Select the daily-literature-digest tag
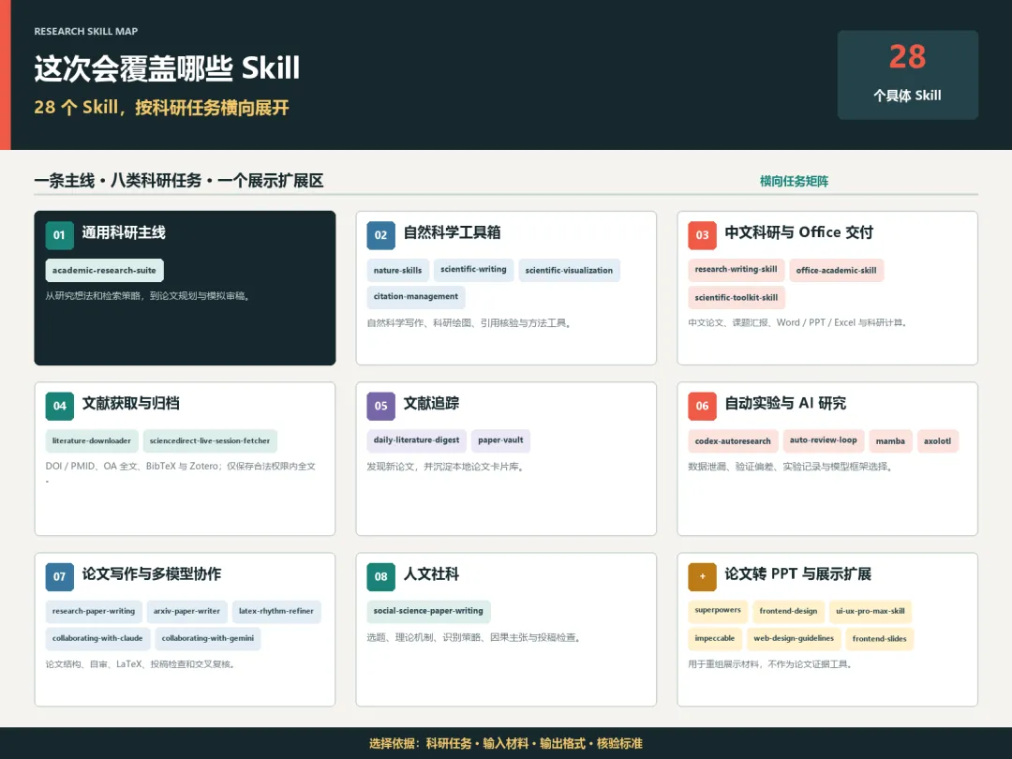1012x759 pixels. pyautogui.click(x=416, y=440)
